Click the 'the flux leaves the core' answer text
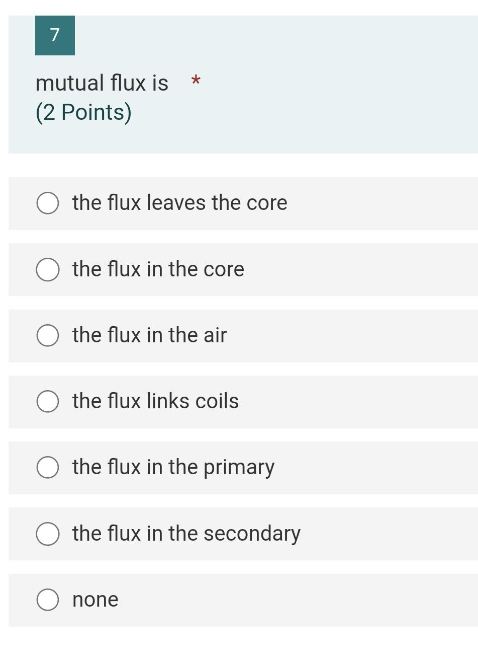 [x=179, y=203]
